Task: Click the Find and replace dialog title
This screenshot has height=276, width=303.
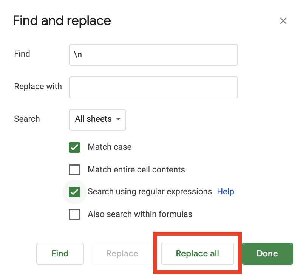Action: pyautogui.click(x=62, y=21)
